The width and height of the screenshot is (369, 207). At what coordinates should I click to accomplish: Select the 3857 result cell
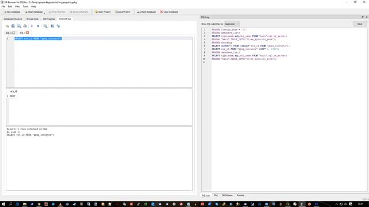click(13, 96)
